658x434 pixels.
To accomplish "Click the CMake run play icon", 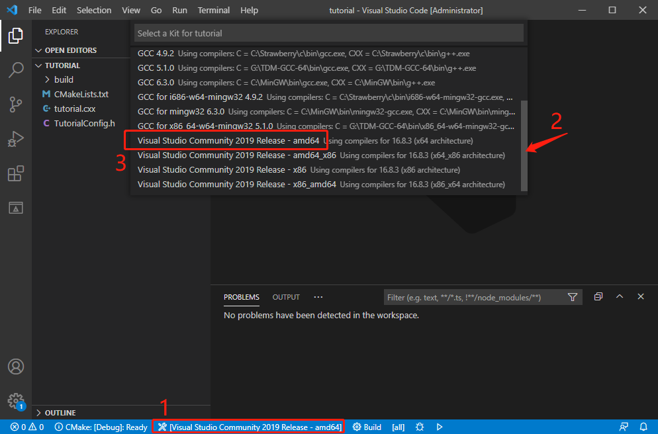I will (x=440, y=427).
